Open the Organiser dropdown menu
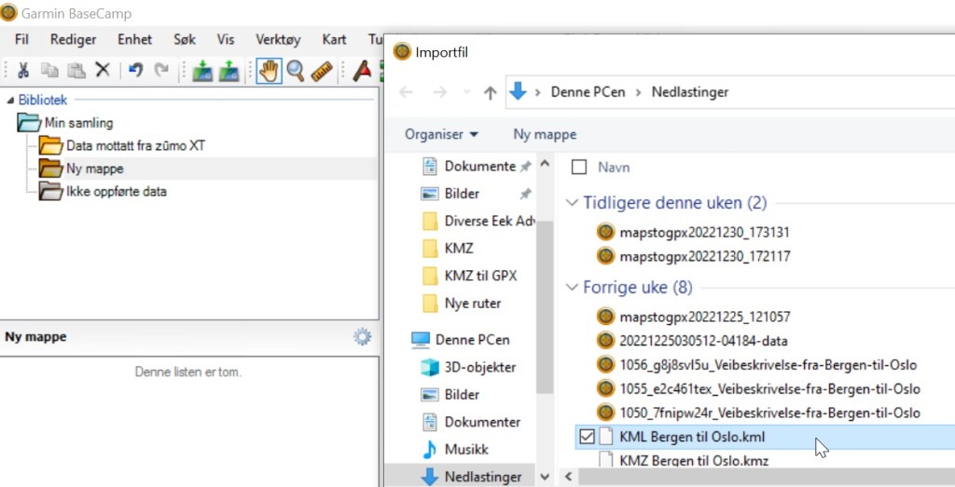This screenshot has width=955, height=487. click(x=441, y=134)
